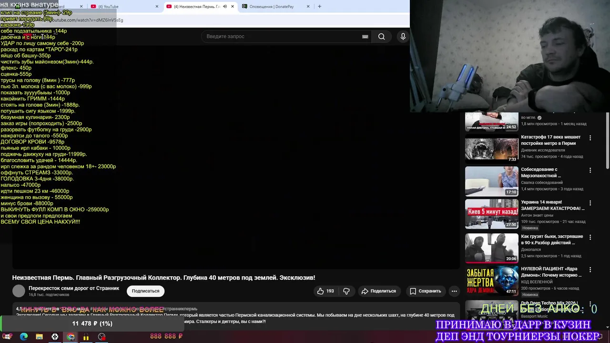Click the Антон знает цены channel name
This screenshot has width=610, height=343.
point(537,215)
